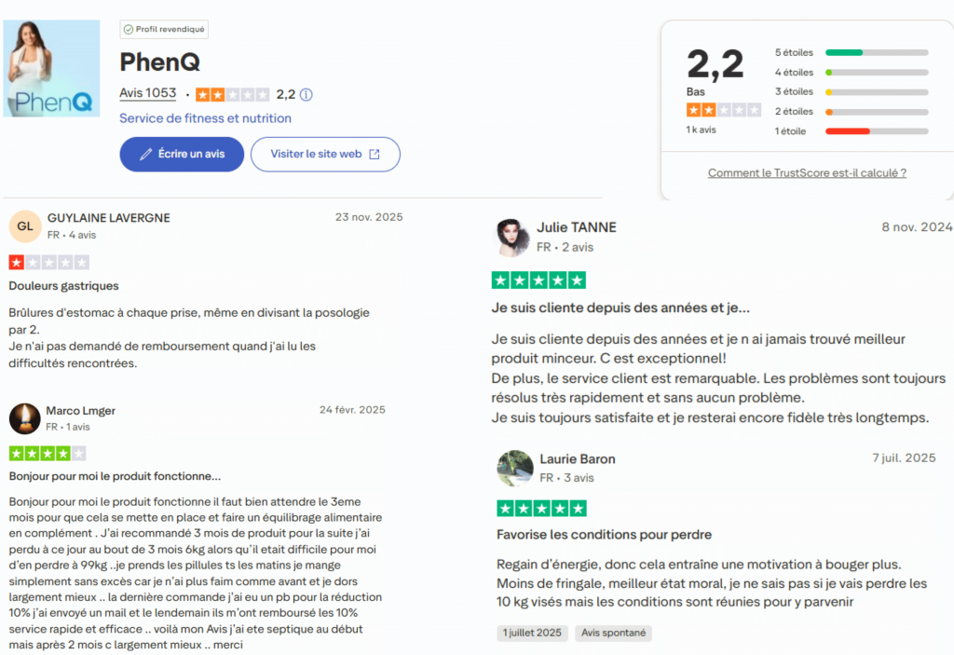The width and height of the screenshot is (954, 655).
Task: Click the checkmark in the Profil revendiqué badge
Action: coord(129,29)
